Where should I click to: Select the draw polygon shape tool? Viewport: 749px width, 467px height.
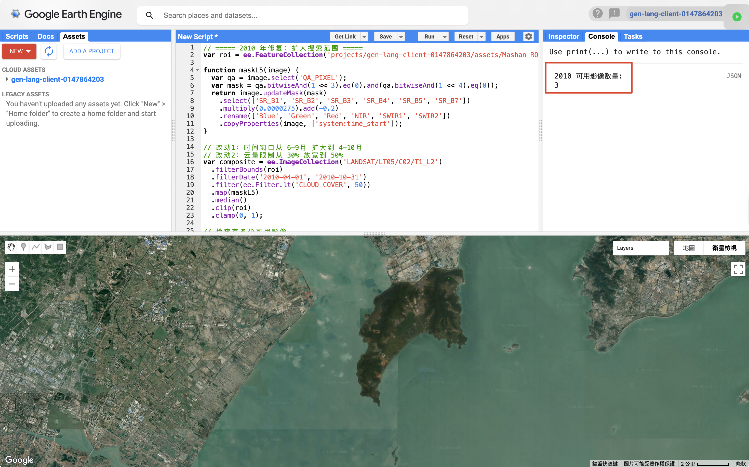pyautogui.click(x=48, y=247)
